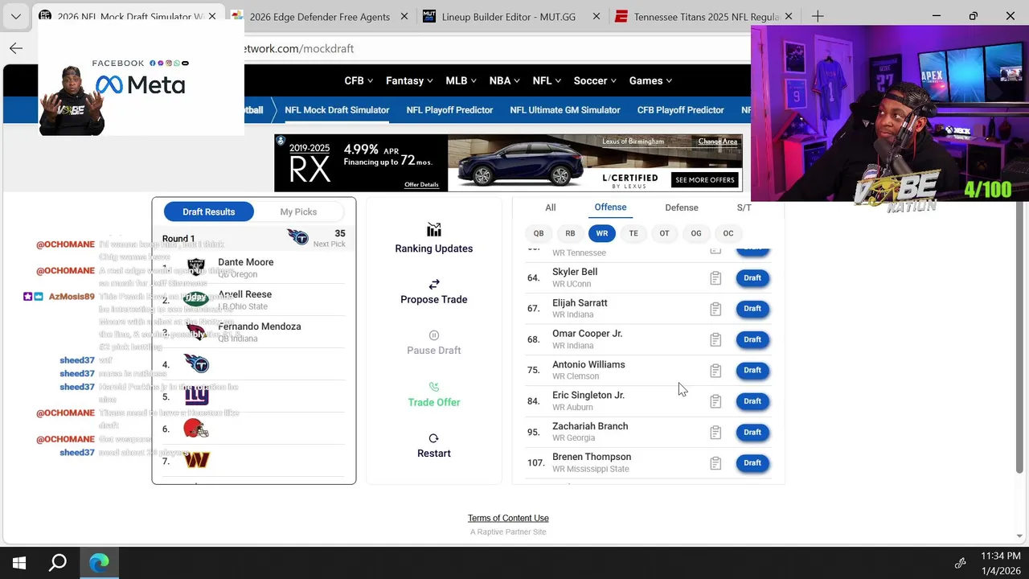Filter prospects by TE position
Image resolution: width=1029 pixels, height=579 pixels.
[x=633, y=233]
